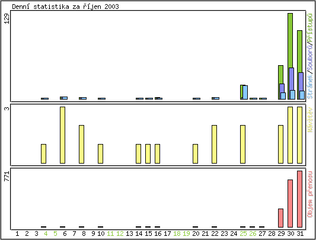Click the day label 24 on the x-axis
This screenshot has height=240, width=316.
234,233
